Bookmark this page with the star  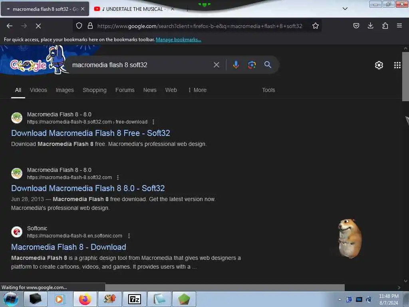316,26
